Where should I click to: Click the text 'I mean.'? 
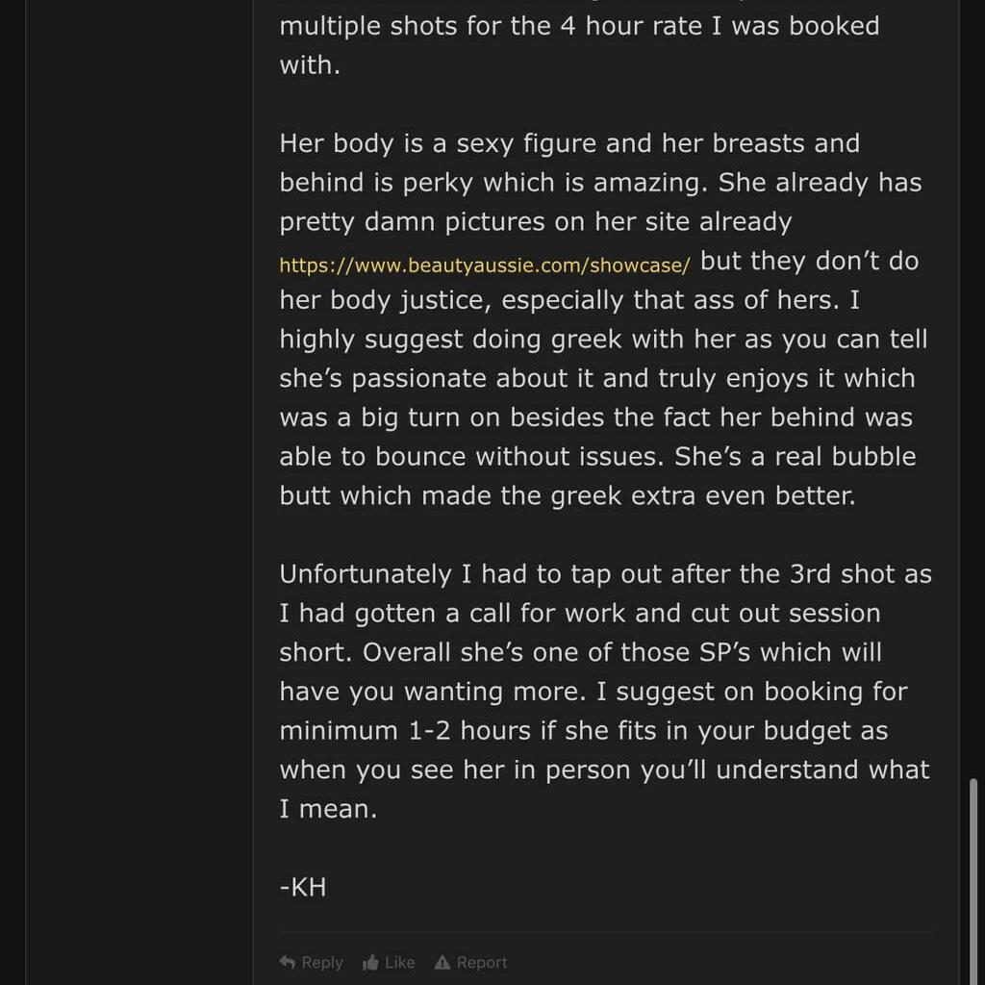pyautogui.click(x=328, y=809)
